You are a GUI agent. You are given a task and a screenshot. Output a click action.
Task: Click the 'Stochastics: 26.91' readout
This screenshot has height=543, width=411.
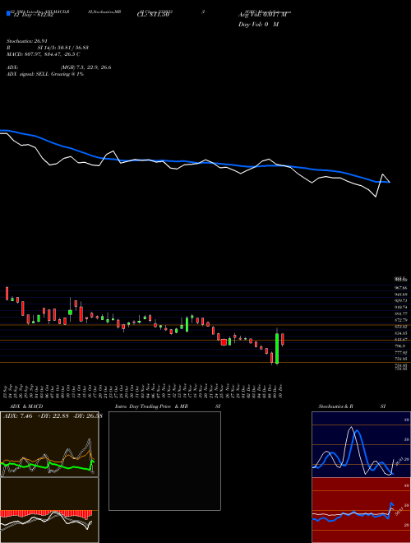[x=27, y=41]
